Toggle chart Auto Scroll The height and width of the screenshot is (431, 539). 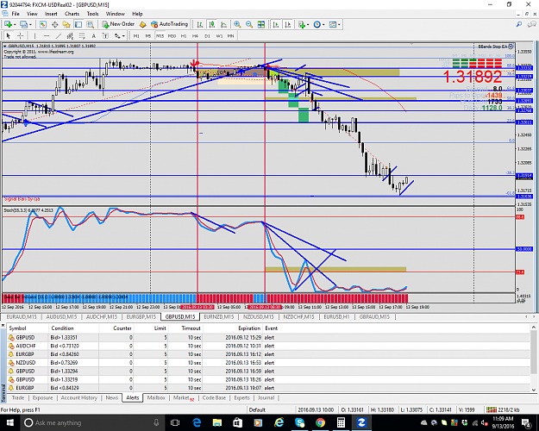click(276, 24)
